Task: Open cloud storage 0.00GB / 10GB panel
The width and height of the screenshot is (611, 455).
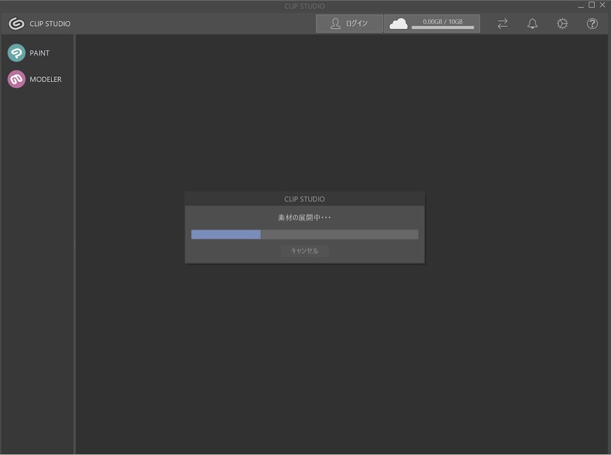Action: coord(432,23)
